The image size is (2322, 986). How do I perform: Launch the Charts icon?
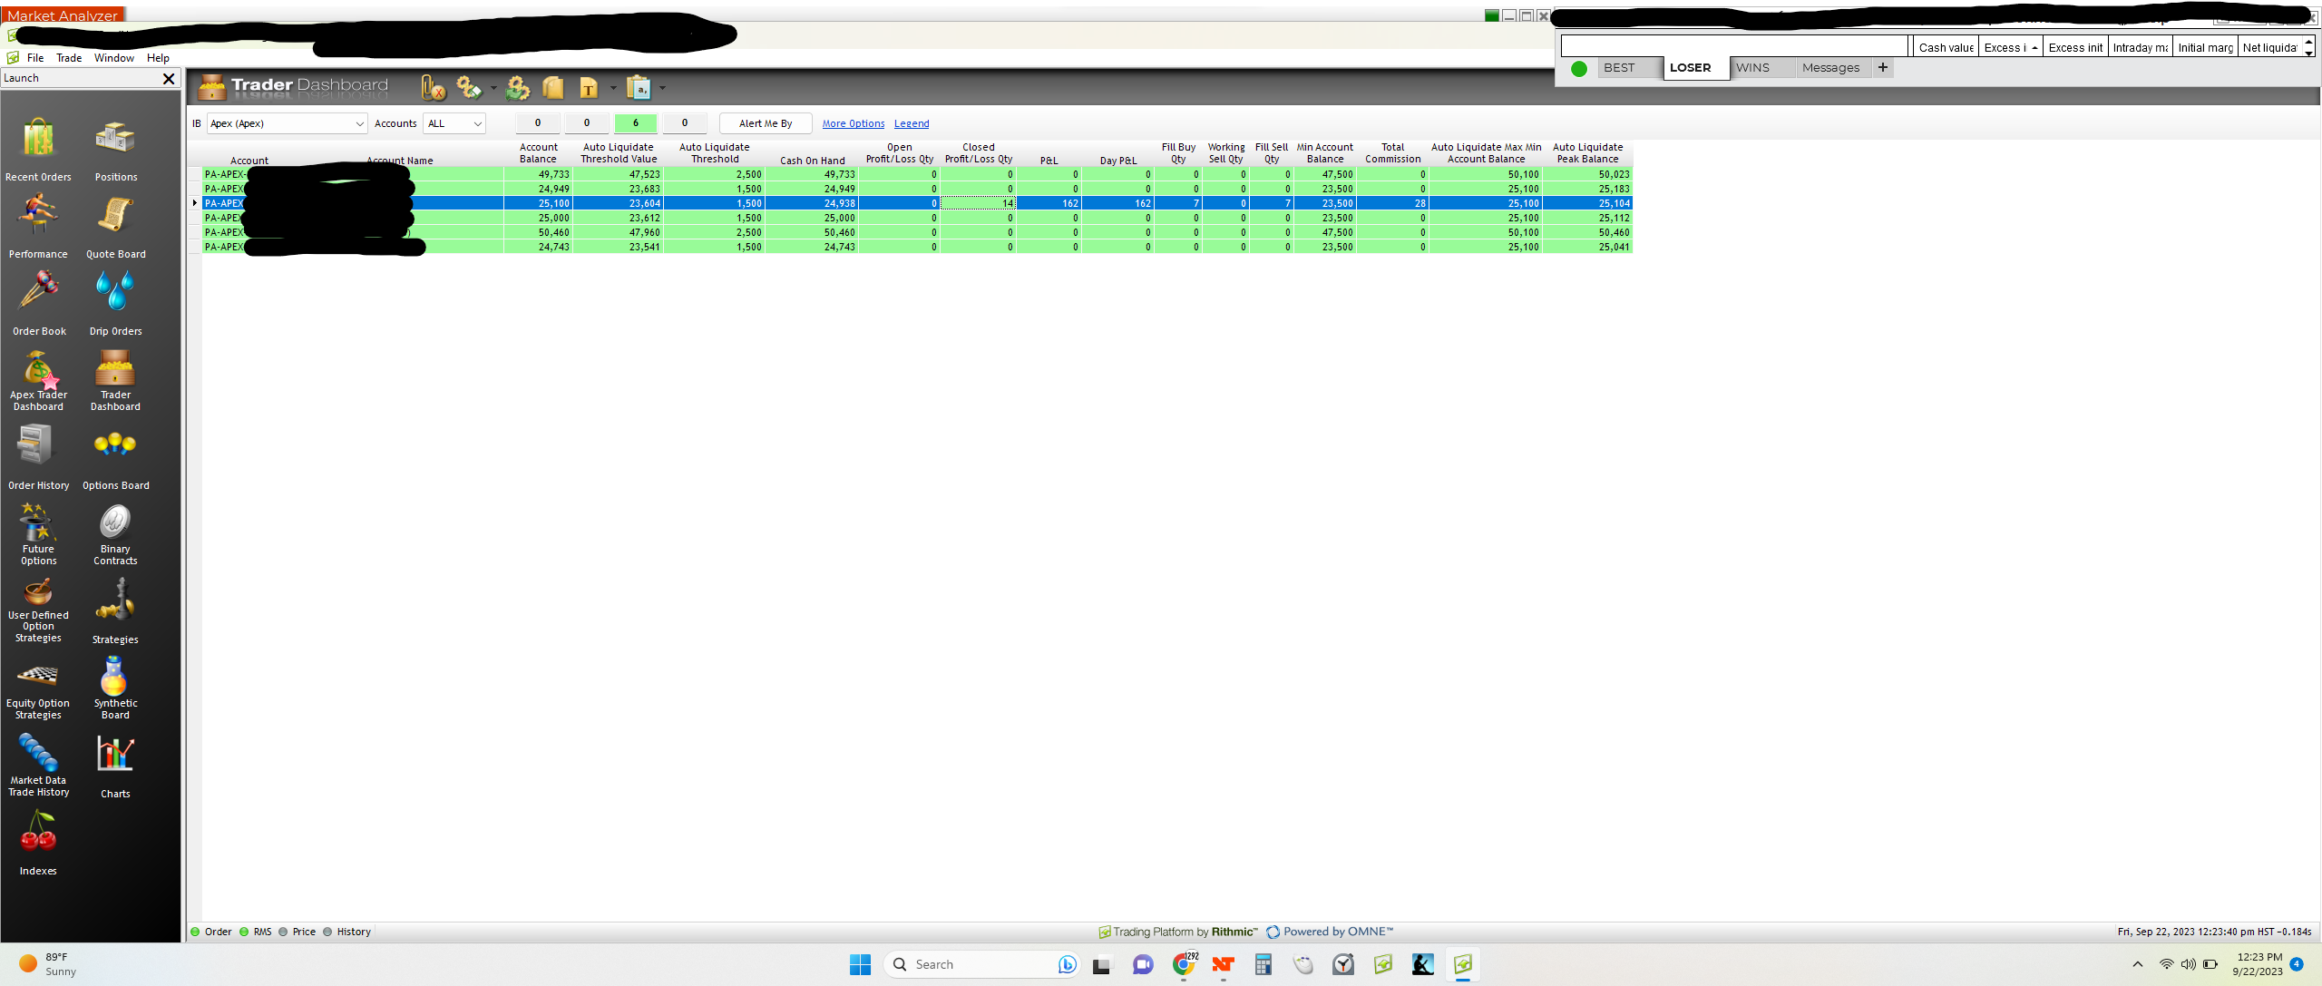pyautogui.click(x=116, y=766)
